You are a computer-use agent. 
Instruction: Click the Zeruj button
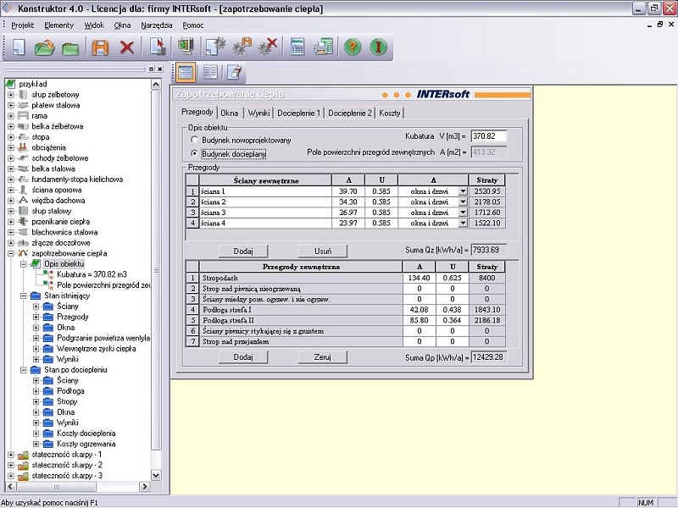323,357
